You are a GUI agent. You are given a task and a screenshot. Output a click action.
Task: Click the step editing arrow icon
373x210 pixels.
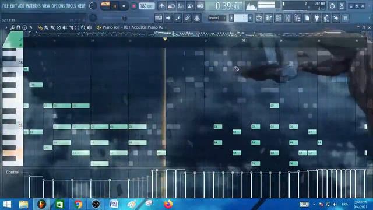(168, 18)
